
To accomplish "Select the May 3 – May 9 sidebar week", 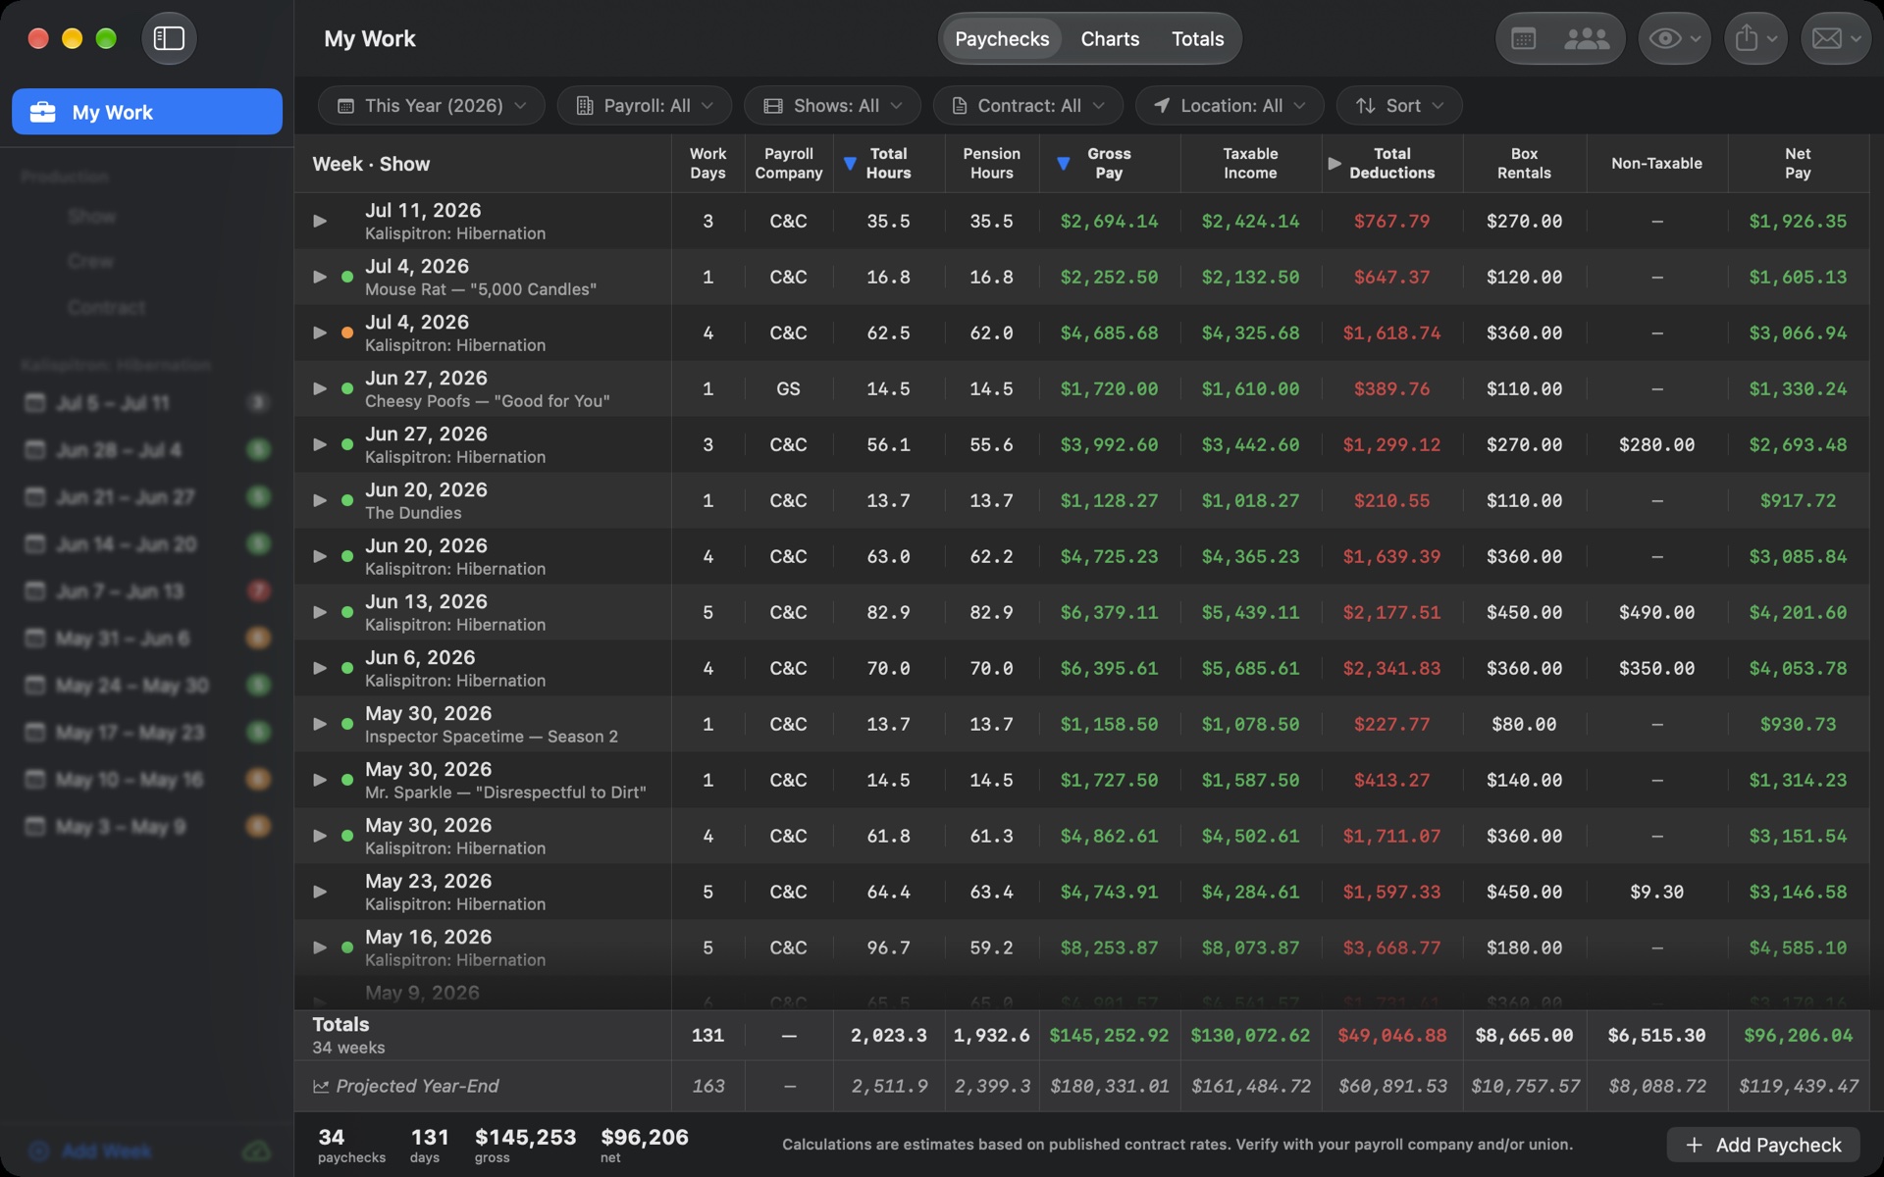I will coord(147,827).
